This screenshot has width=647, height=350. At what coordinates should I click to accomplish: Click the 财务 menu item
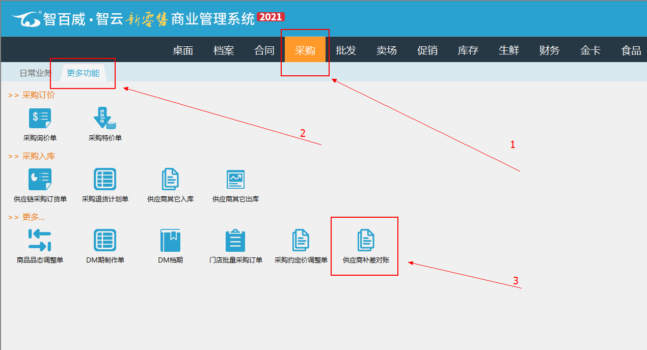549,50
